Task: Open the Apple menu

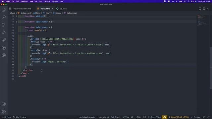Action: point(3,1)
